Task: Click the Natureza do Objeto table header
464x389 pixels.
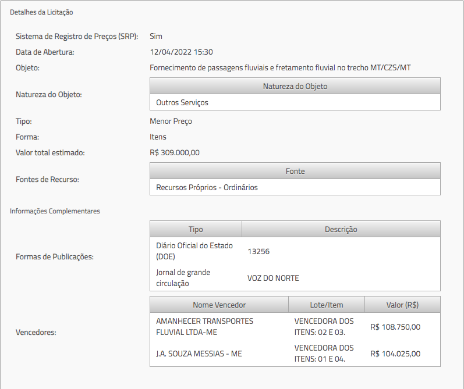Action: pyautogui.click(x=295, y=86)
